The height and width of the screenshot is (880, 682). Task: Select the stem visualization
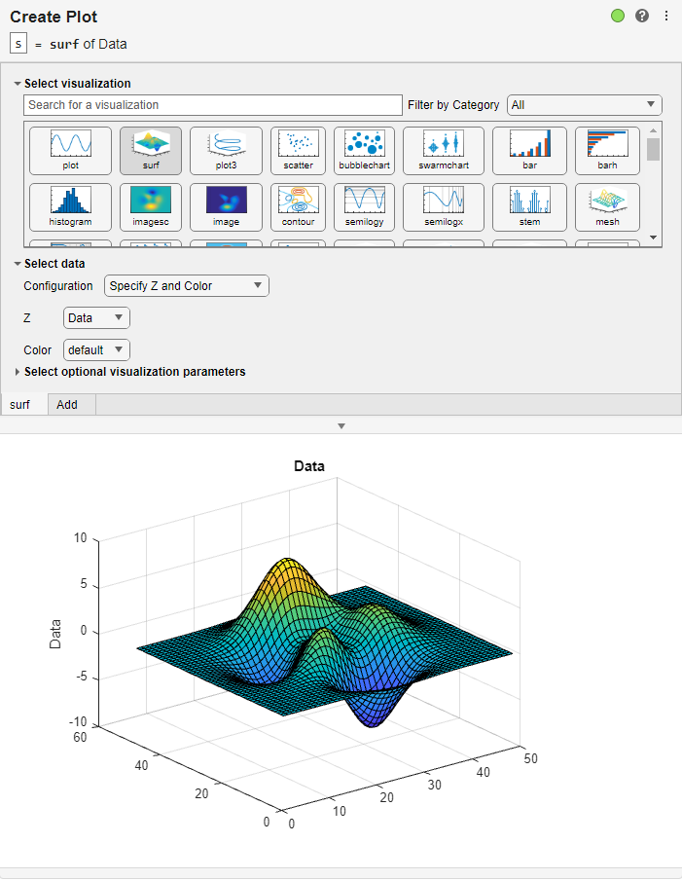[529, 207]
